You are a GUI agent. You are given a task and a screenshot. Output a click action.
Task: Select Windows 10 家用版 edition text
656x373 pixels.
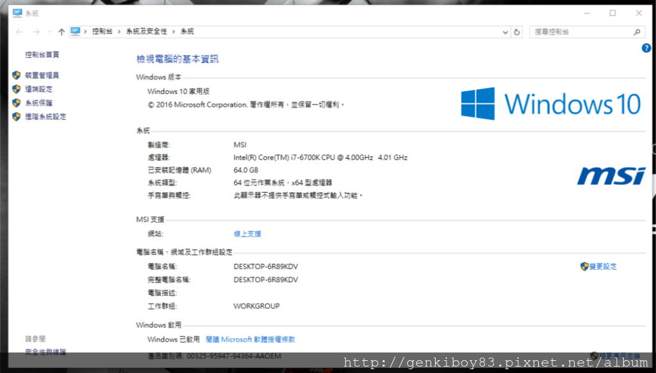(179, 92)
